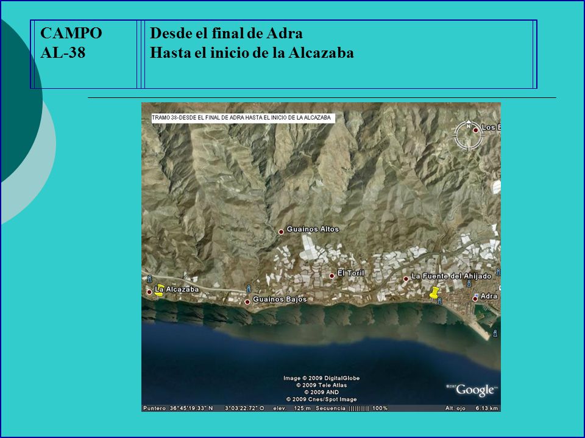Select the yellow pushpin west of Adra
The image size is (585, 438).
pyautogui.click(x=434, y=293)
